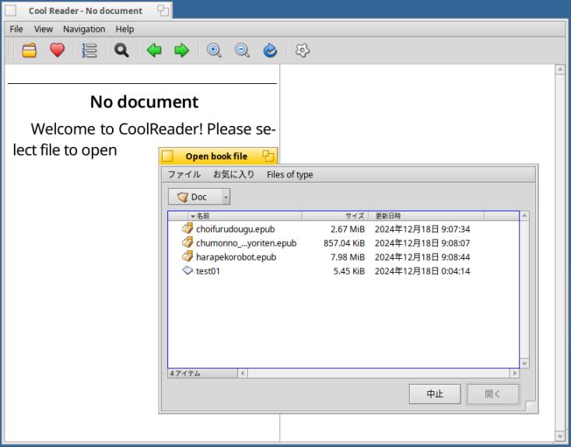Sort files by 更新日時 column header
Image resolution: width=571 pixels, height=447 pixels.
tap(426, 216)
